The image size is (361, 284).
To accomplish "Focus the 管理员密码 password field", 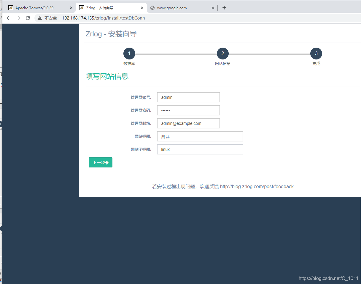I will (188, 110).
